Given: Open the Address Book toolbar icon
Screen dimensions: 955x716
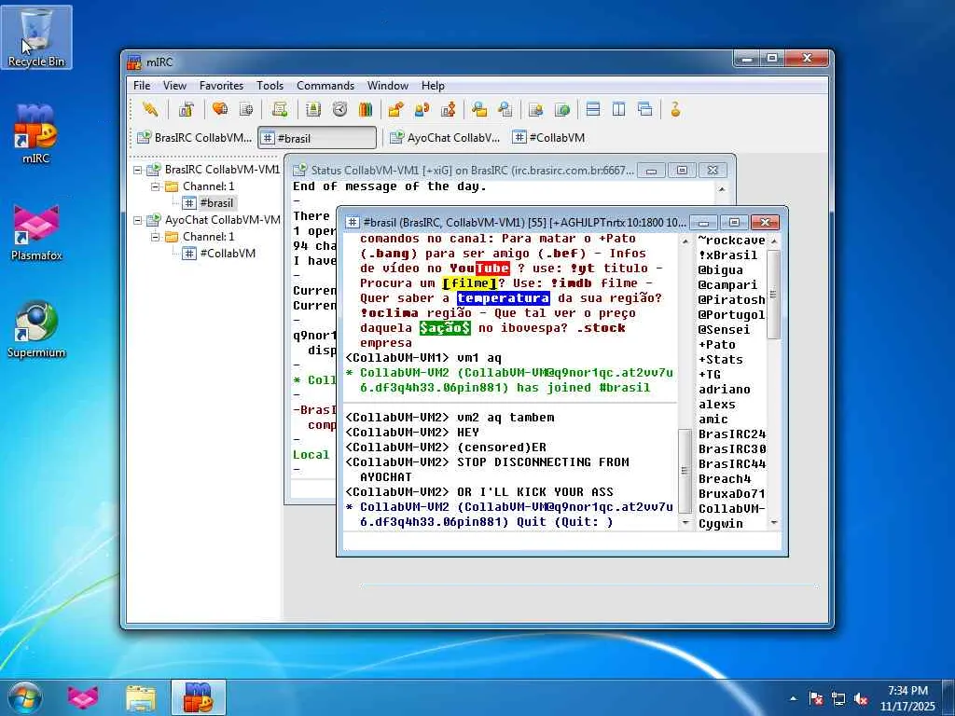Looking at the screenshot, I should (313, 110).
